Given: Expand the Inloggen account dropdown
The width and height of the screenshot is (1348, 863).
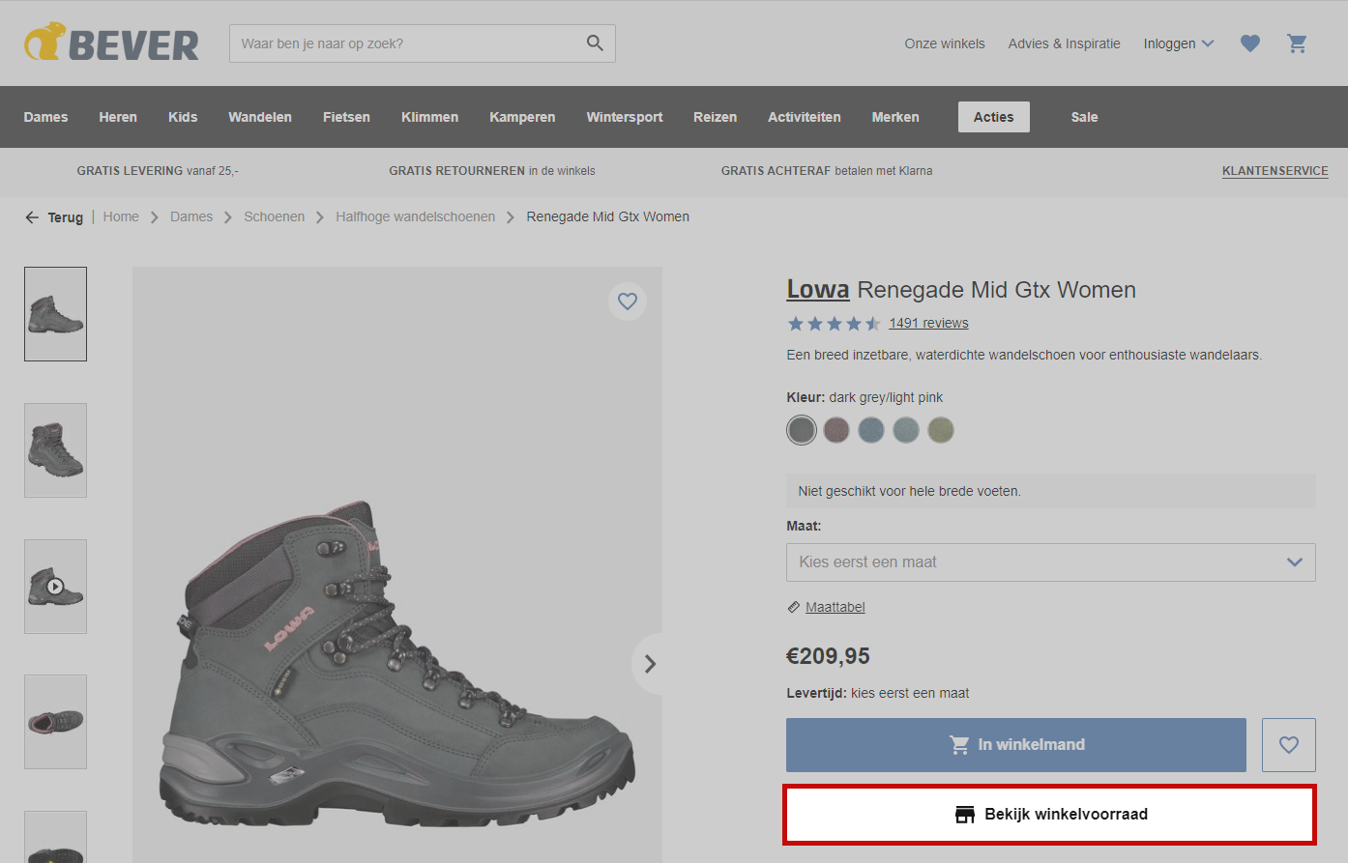Looking at the screenshot, I should [1178, 43].
